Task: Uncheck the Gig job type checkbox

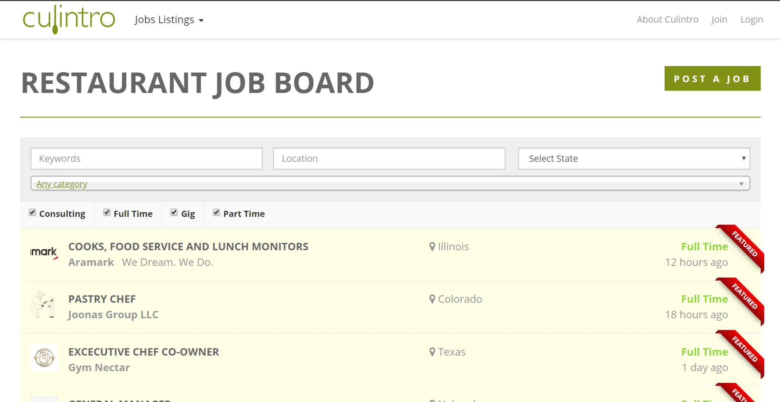Action: tap(174, 213)
